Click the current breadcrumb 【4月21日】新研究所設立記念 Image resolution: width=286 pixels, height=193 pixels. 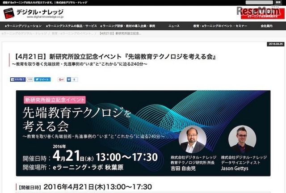click(120, 34)
